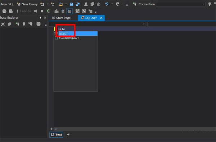Add new connection in Database Explorer
Image resolution: width=216 pixels, height=142 pixels.
(x=18, y=24)
